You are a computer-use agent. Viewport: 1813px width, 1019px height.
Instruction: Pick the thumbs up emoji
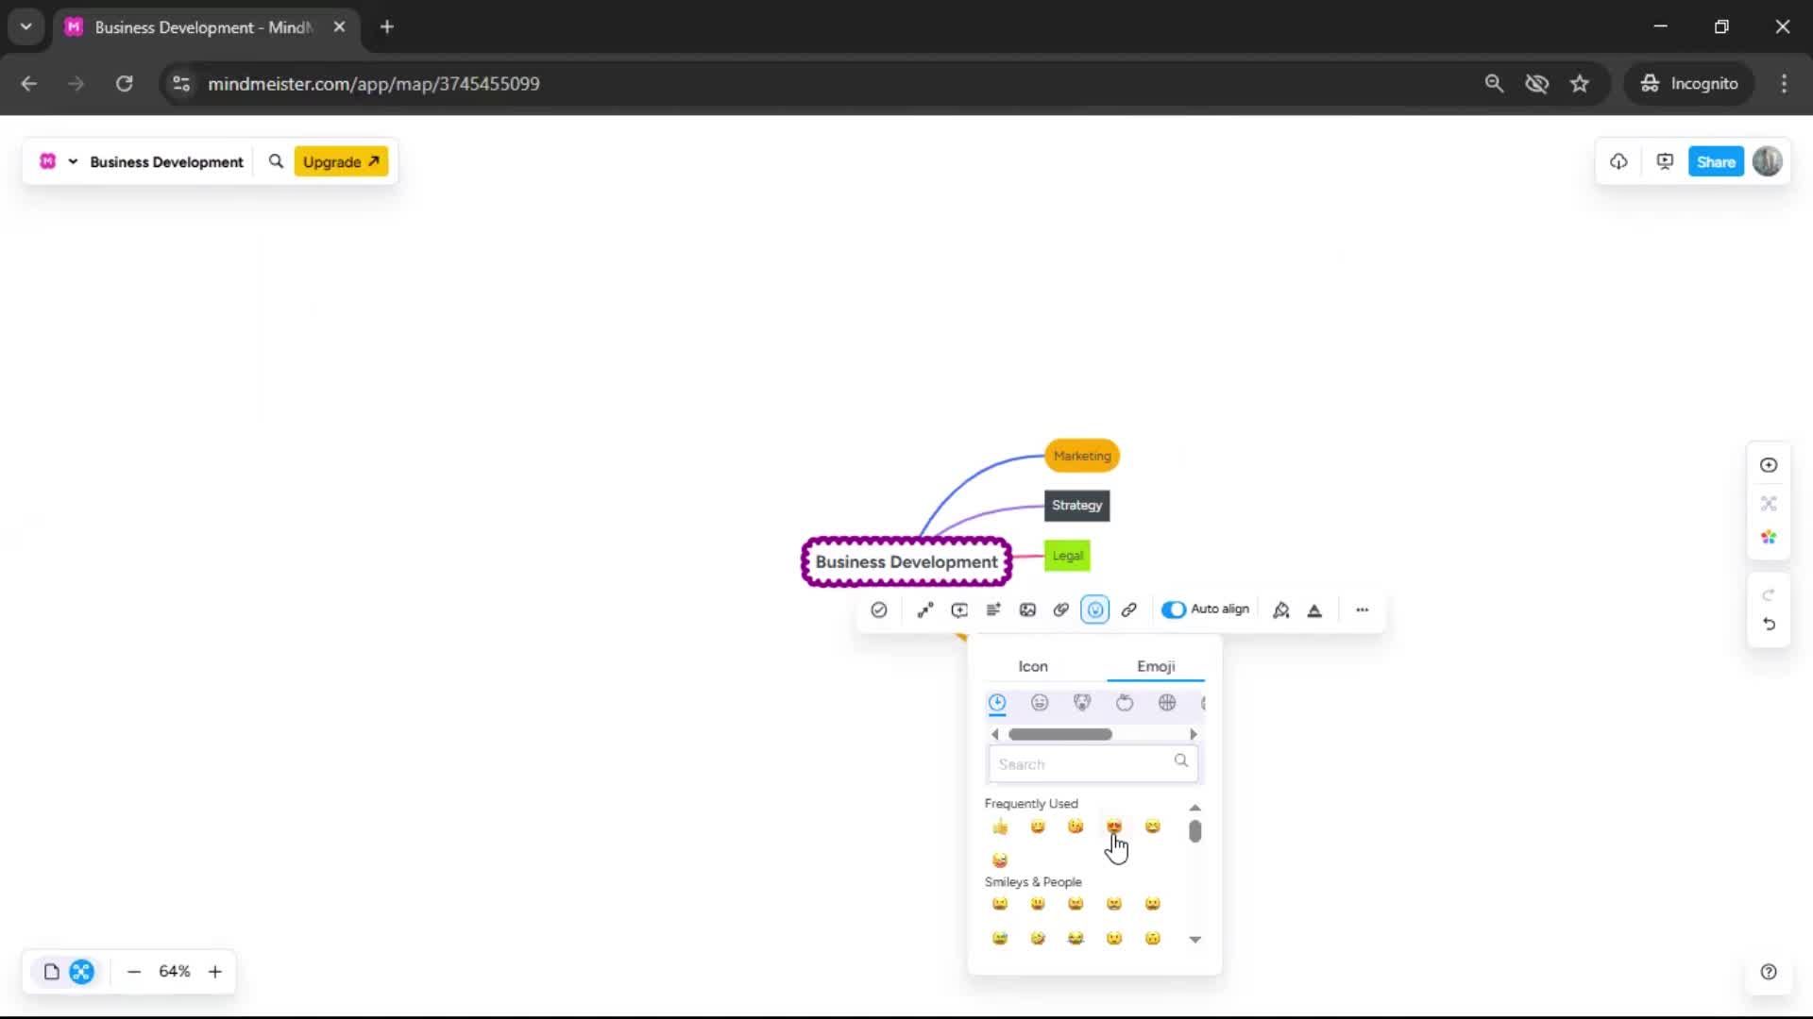coord(1000,827)
